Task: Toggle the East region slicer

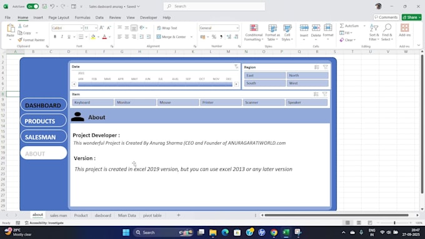Action: 265,76
